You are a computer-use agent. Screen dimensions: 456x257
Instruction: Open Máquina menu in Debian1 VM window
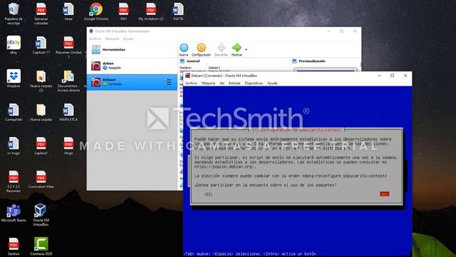click(208, 83)
